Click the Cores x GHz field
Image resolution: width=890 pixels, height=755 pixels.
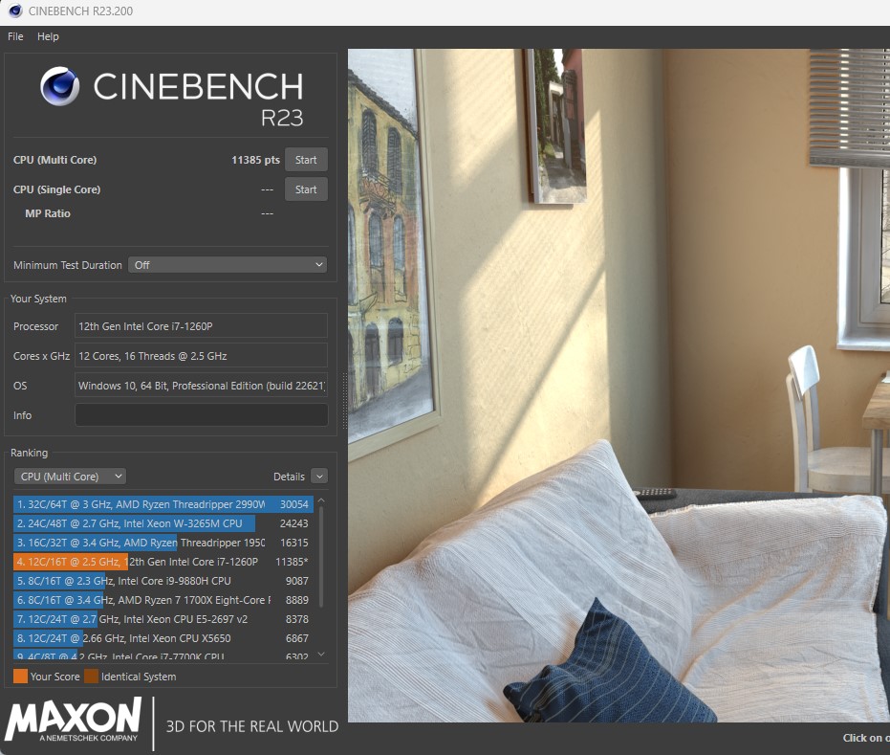tap(201, 356)
